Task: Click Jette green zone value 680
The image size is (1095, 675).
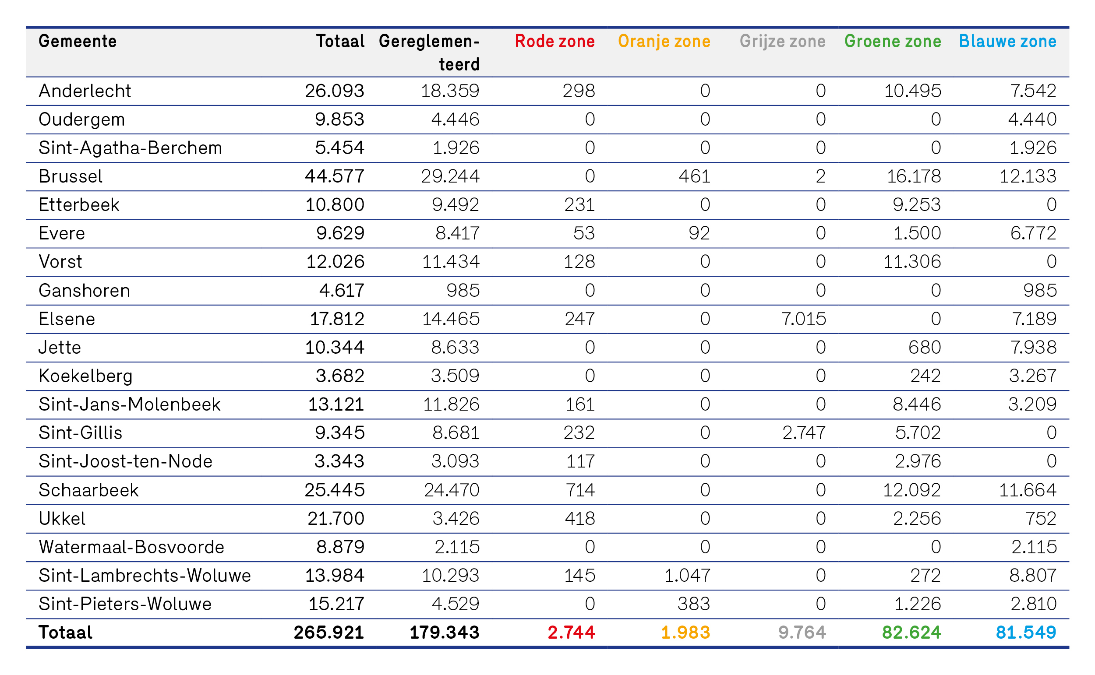Action: coord(925,347)
